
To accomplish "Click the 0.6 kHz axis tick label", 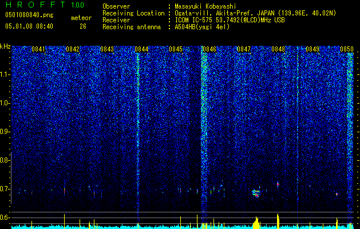I will click(5, 218).
